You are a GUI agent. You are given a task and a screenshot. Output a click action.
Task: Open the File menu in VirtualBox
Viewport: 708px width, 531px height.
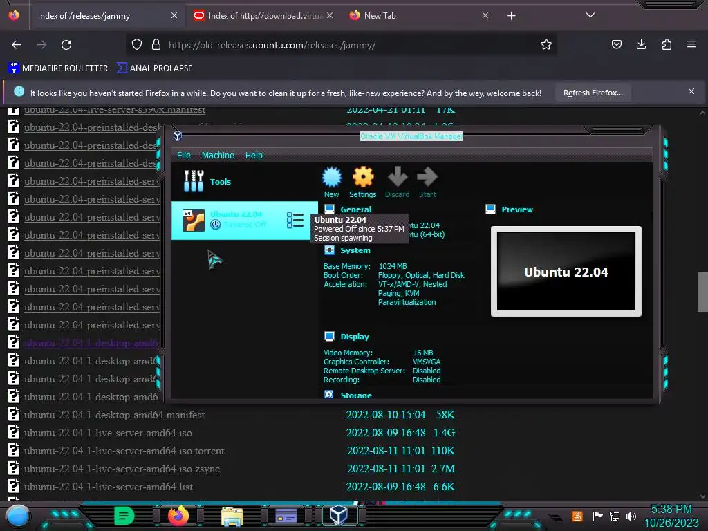click(x=184, y=156)
